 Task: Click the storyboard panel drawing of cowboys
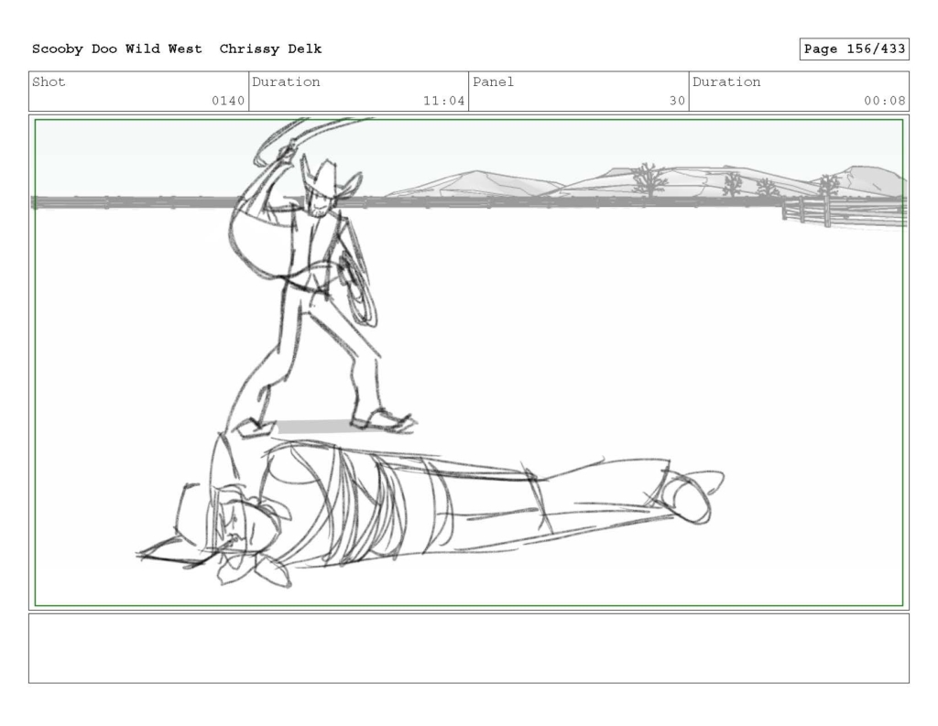coord(469,363)
